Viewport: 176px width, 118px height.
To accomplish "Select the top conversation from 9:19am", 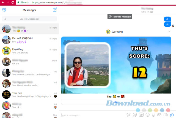I will (x=29, y=29).
